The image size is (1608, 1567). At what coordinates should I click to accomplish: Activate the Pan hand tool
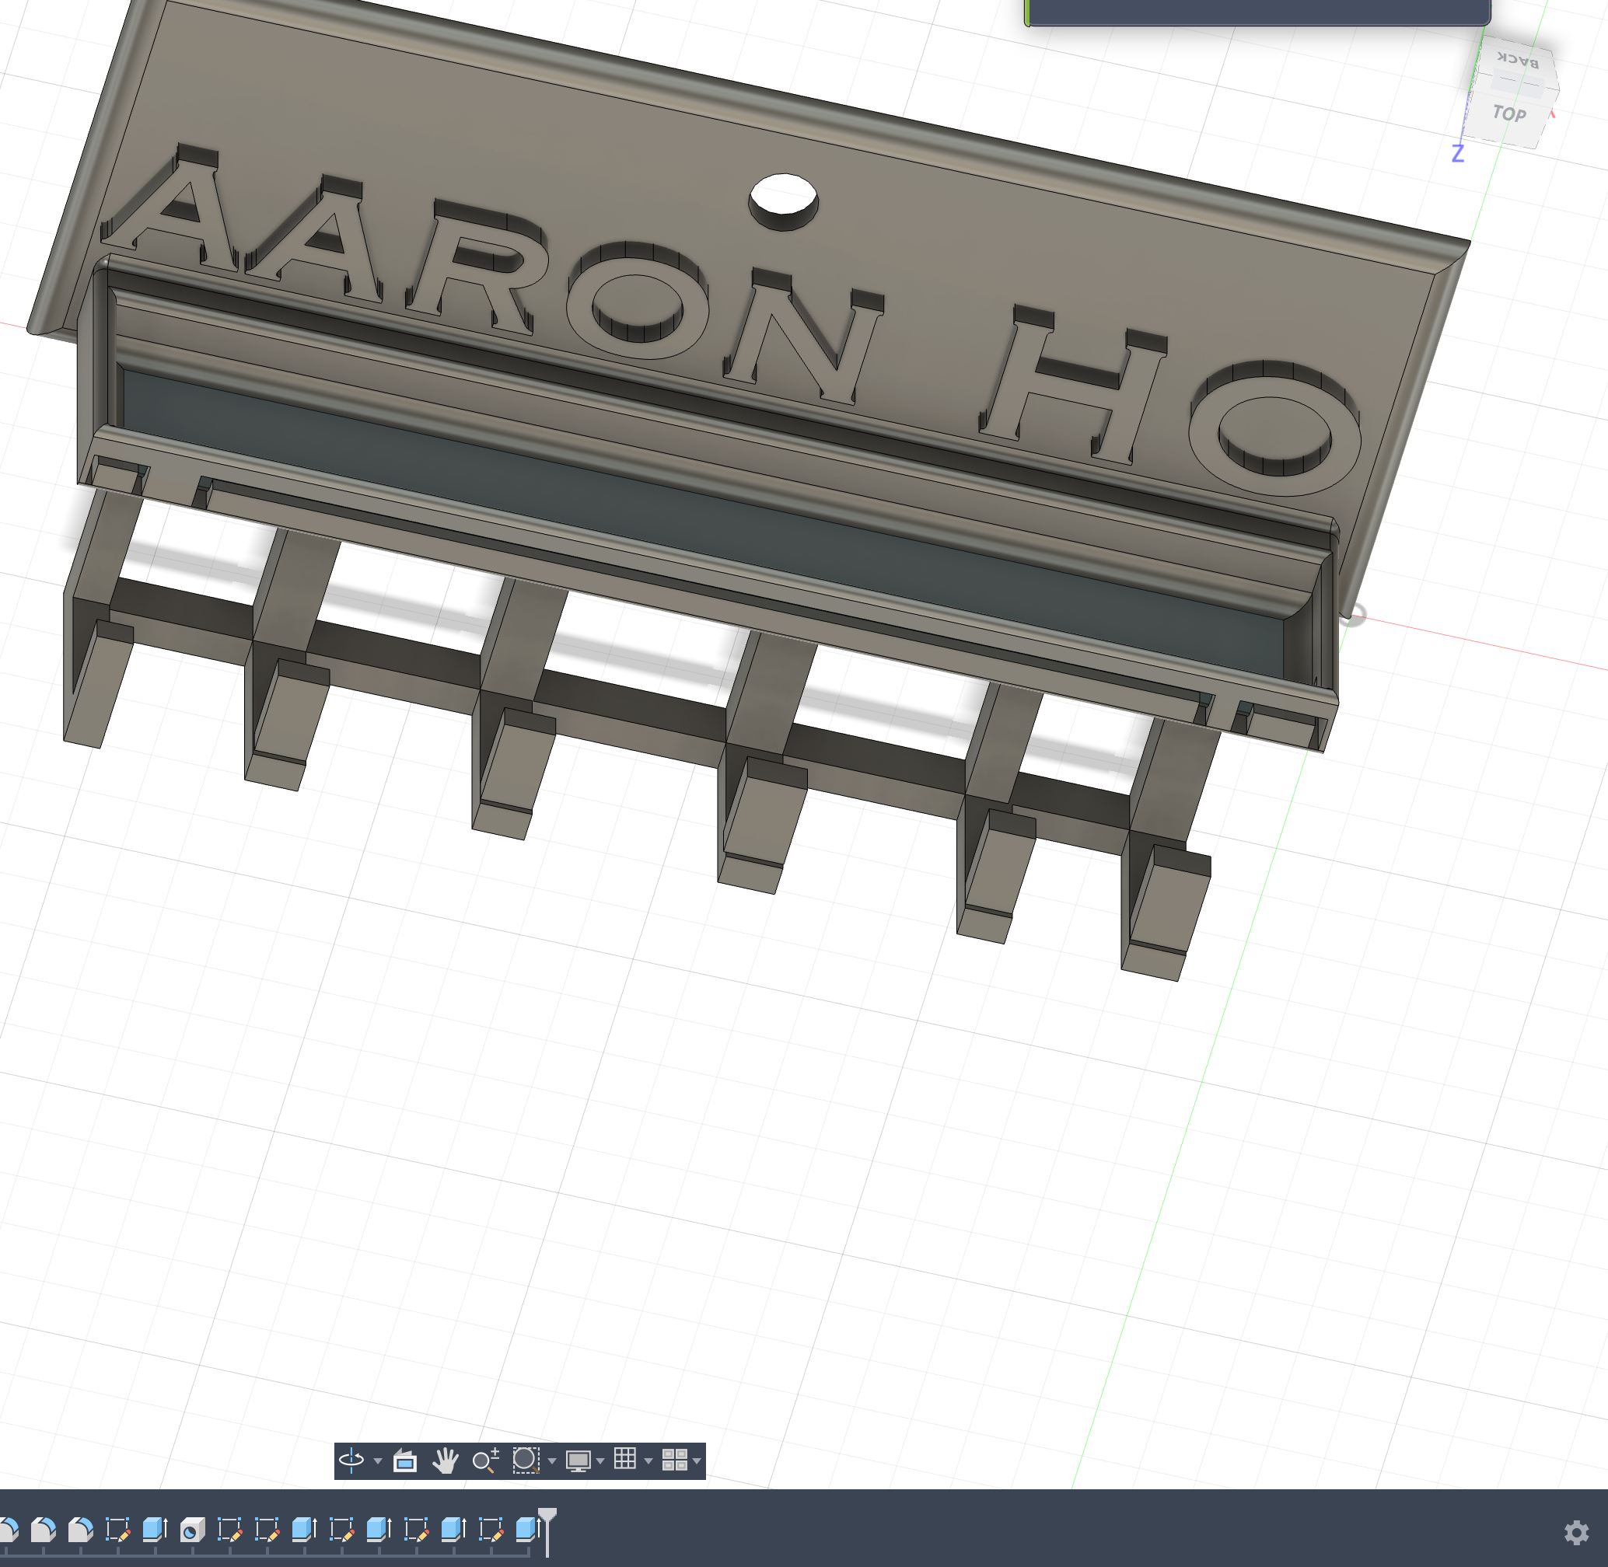pos(446,1461)
